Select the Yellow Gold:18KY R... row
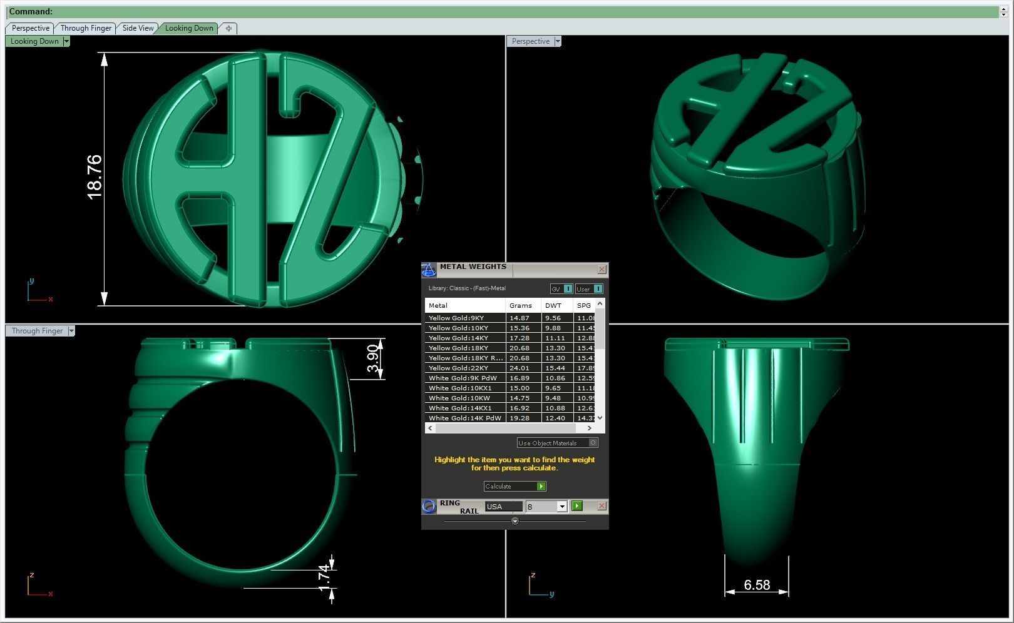The image size is (1014, 623). pos(510,358)
